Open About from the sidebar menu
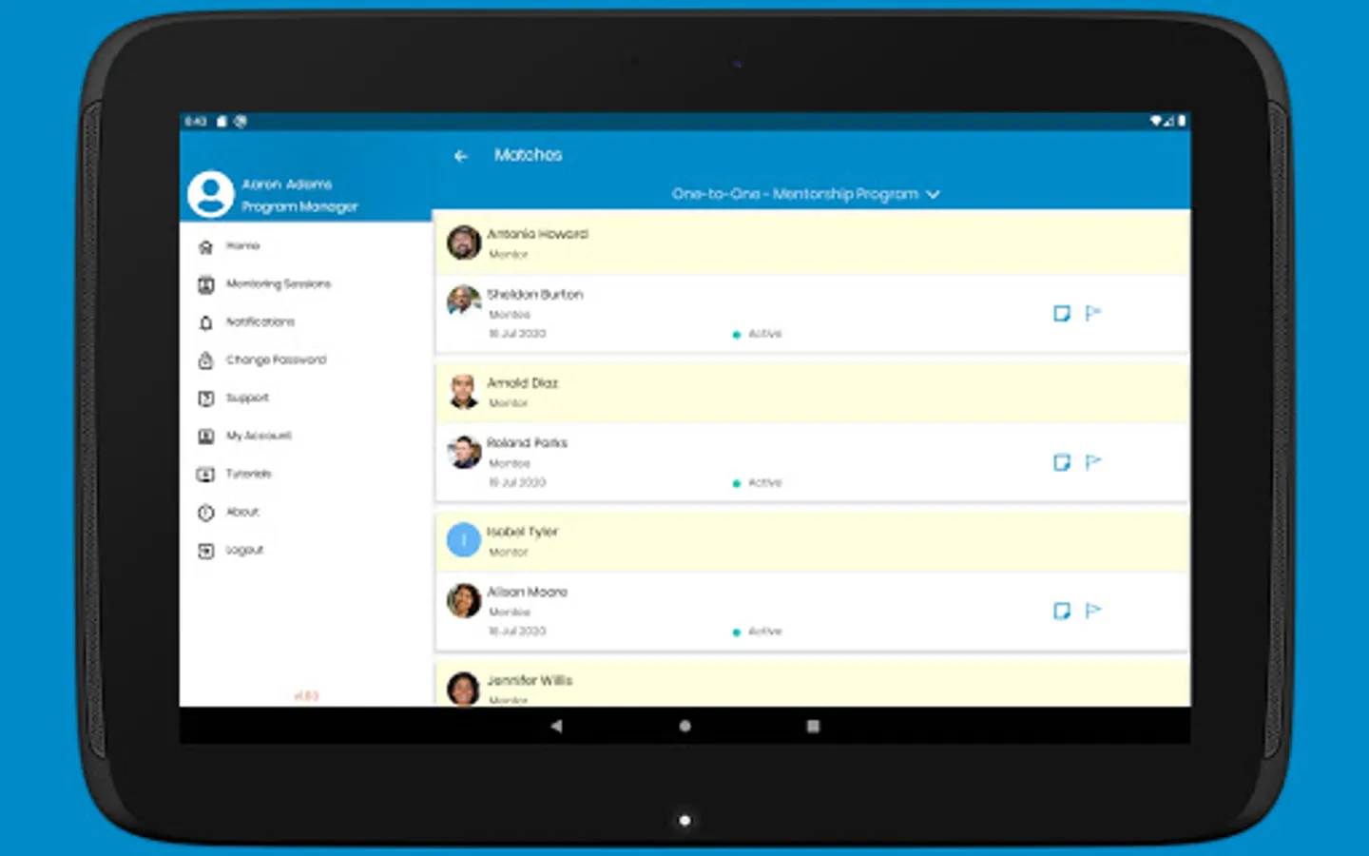The image size is (1369, 856). click(241, 512)
